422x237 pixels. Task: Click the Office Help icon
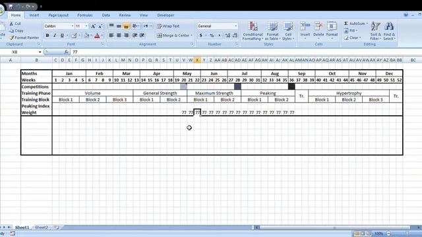(406, 15)
